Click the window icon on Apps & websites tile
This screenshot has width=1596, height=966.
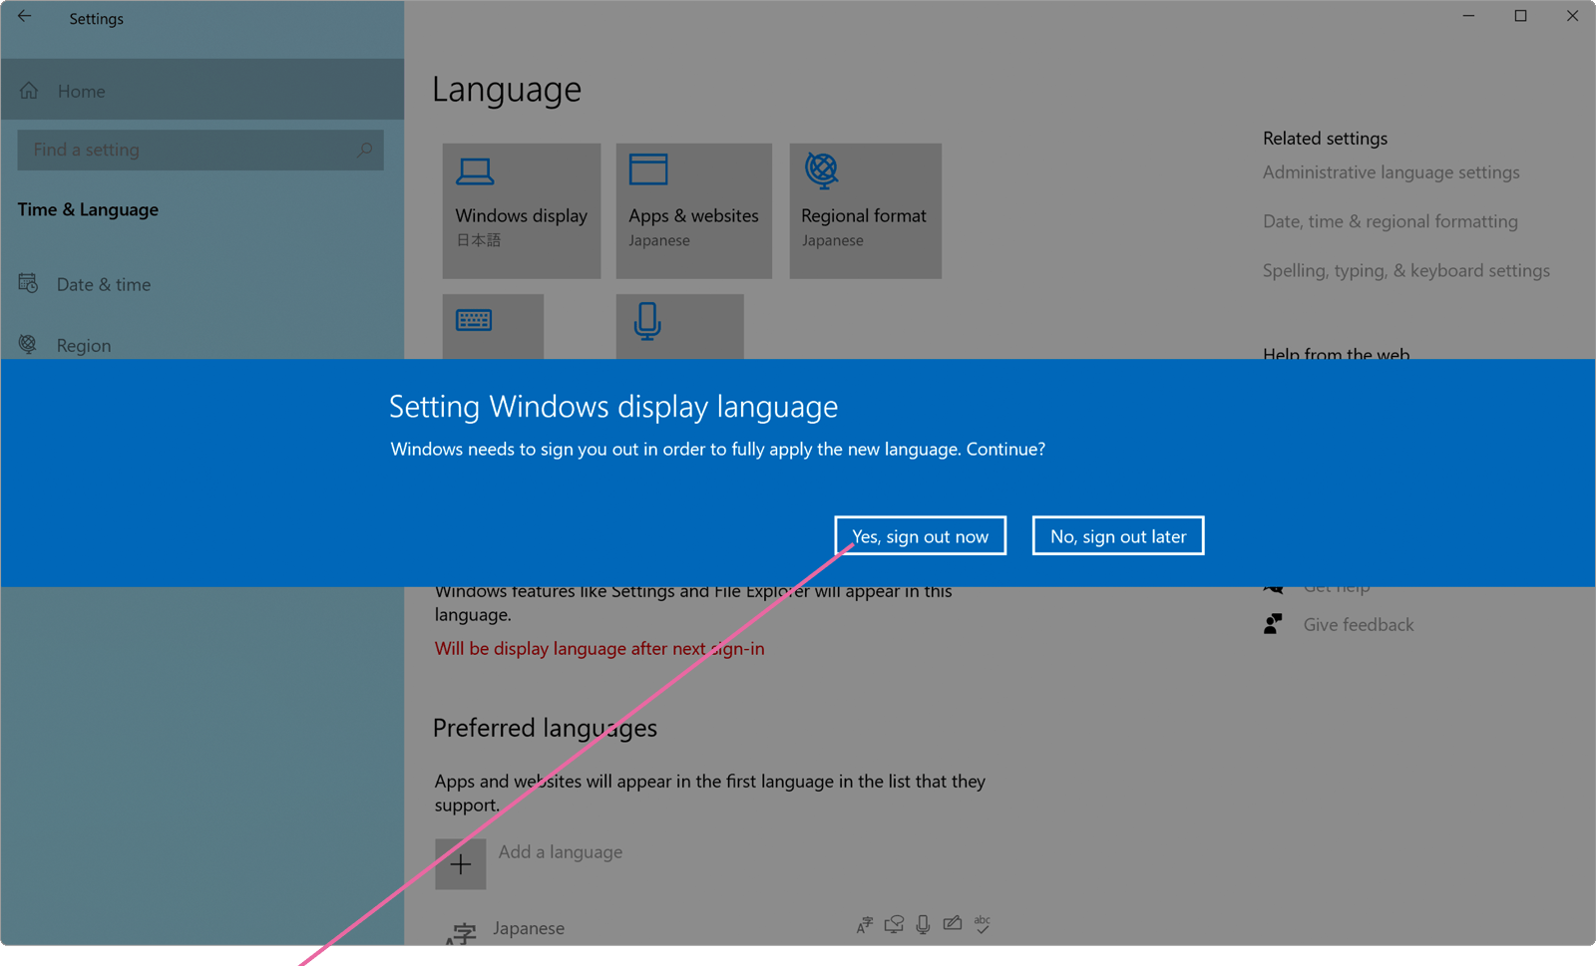pos(648,169)
